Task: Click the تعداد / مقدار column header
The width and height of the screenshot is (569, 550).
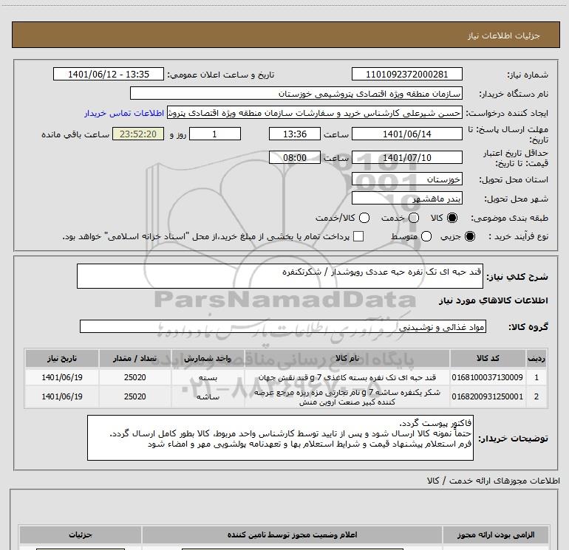Action: tap(135, 358)
